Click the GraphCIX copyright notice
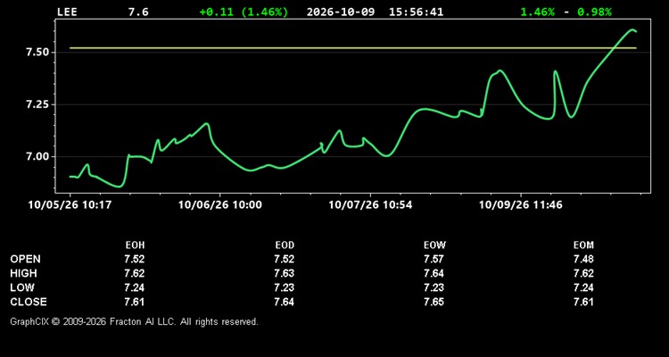 tap(134, 321)
